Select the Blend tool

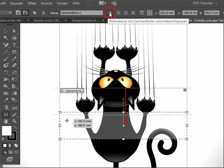(x=14, y=100)
